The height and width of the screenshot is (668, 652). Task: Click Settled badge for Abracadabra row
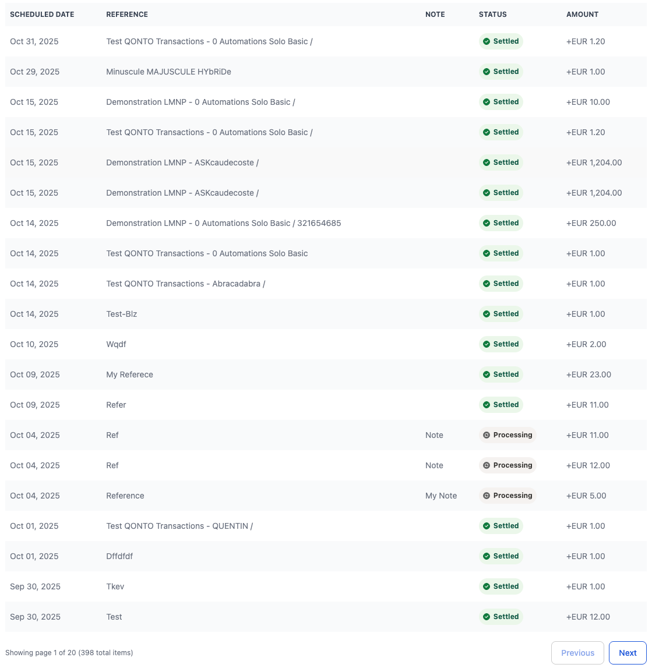[x=501, y=284]
